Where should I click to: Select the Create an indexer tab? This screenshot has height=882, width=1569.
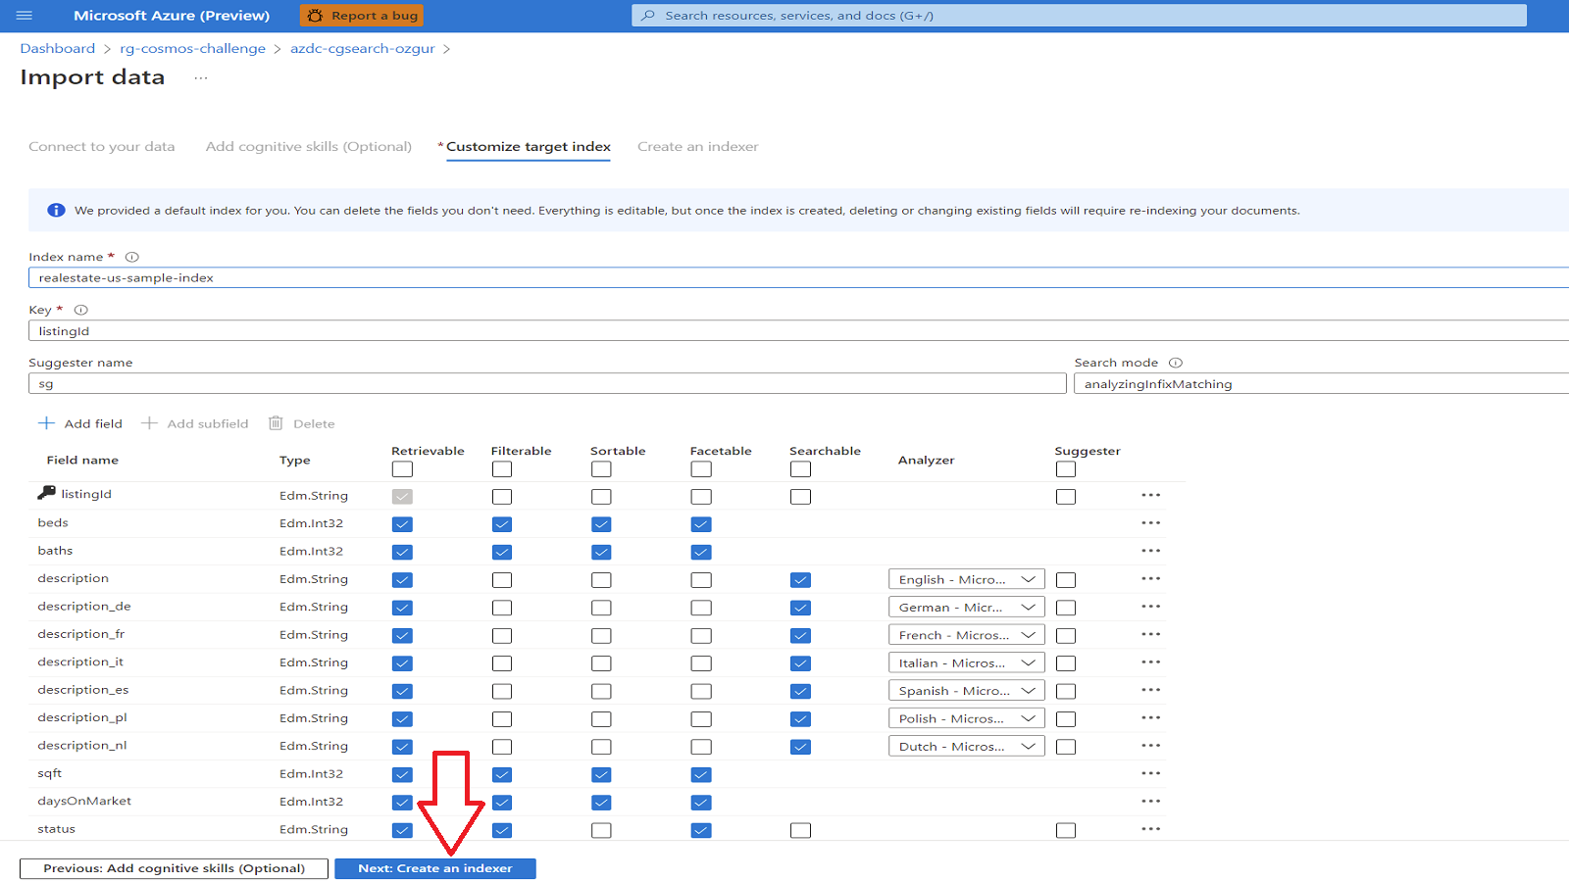click(x=697, y=146)
